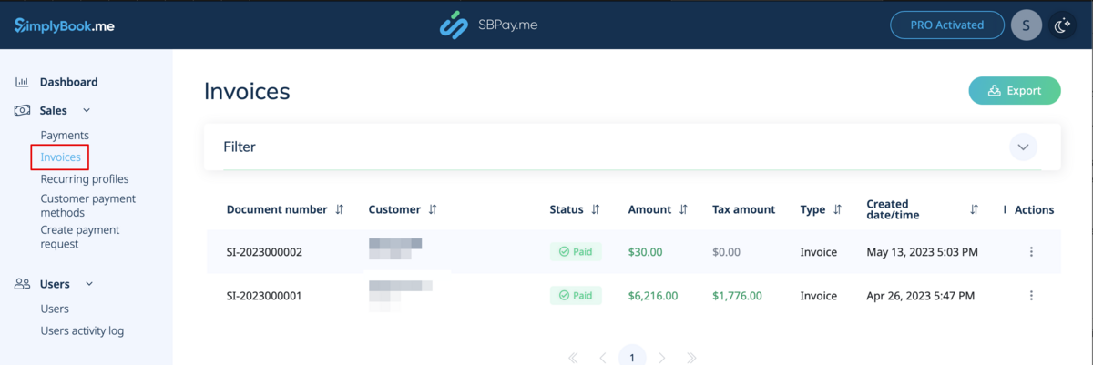Viewport: 1093px width, 365px height.
Task: Sort by Document number column
Action: [340, 209]
